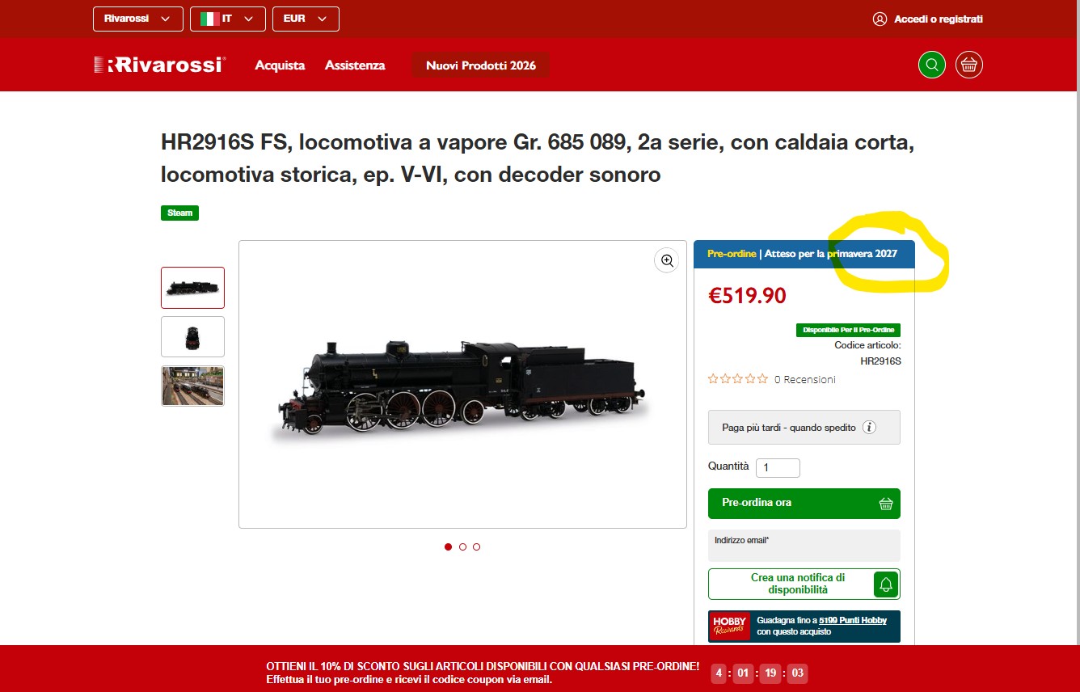Screen dimensions: 1080x692
Task: Click the second carousel pagination dot
Action: tap(462, 546)
